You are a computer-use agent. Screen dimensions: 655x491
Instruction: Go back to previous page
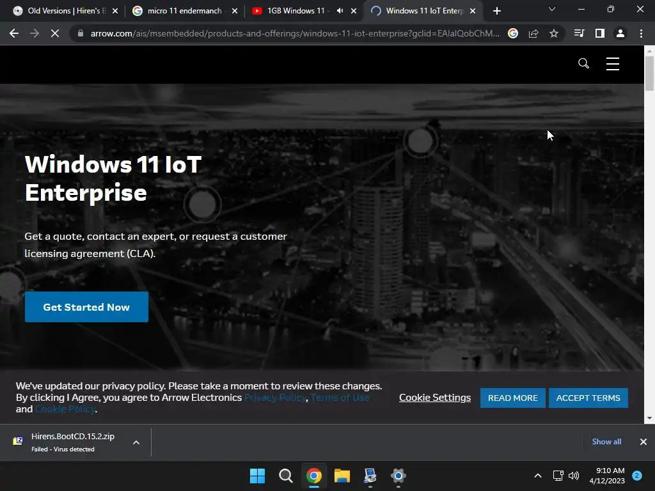[14, 33]
